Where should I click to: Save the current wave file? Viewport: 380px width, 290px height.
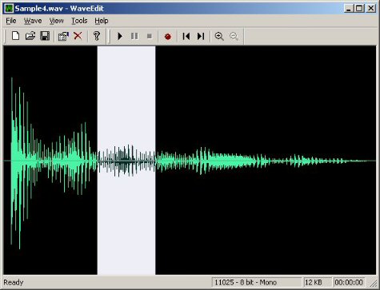pos(45,36)
